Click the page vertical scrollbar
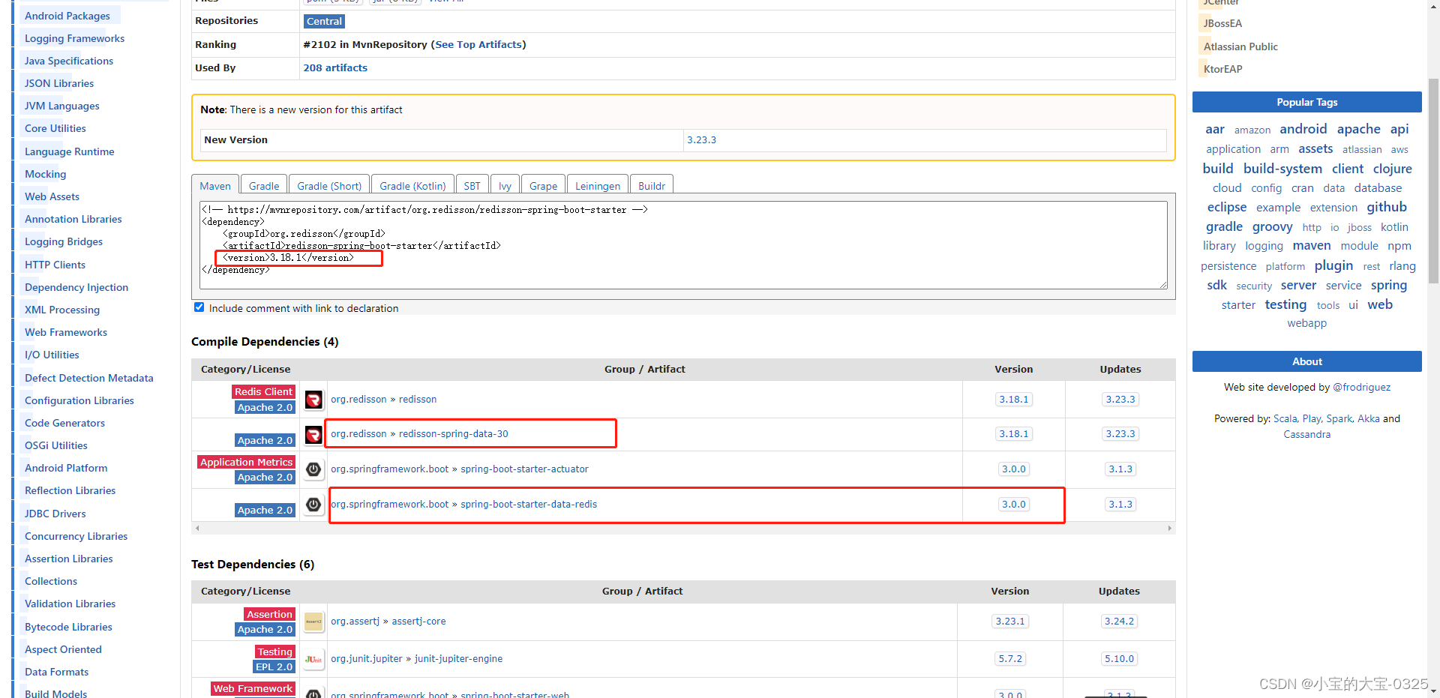This screenshot has width=1440, height=698. [1433, 180]
